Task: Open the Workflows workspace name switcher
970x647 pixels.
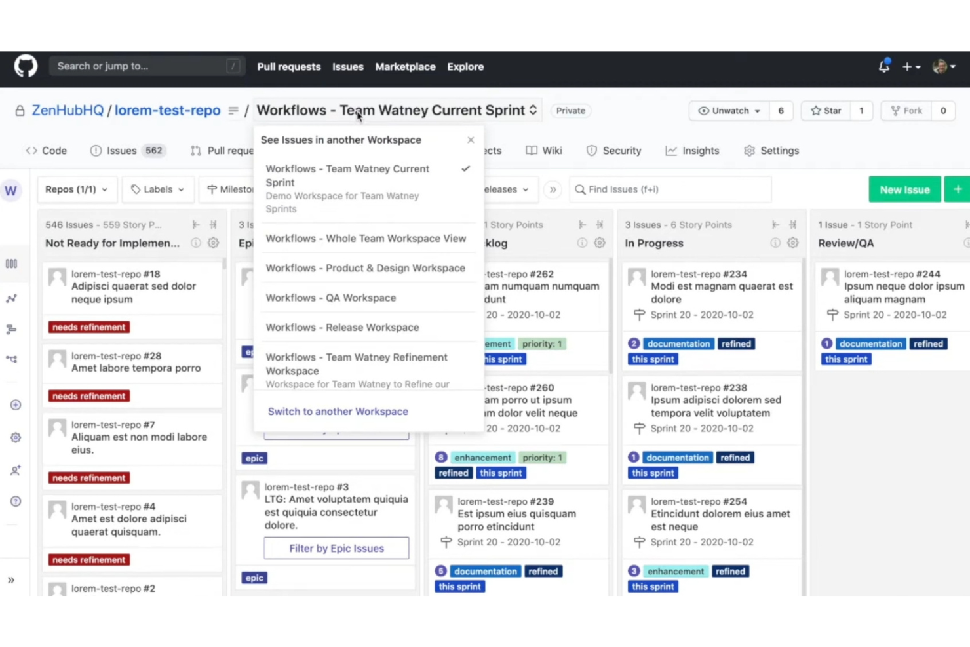Action: (x=397, y=110)
